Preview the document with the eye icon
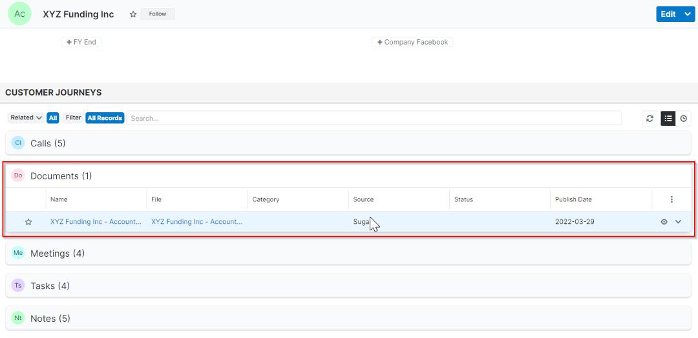The image size is (698, 338). [x=664, y=222]
